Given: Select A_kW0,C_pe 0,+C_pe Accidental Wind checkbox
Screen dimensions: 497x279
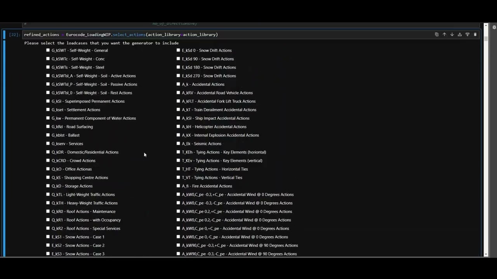Looking at the screenshot, I should (178, 228).
